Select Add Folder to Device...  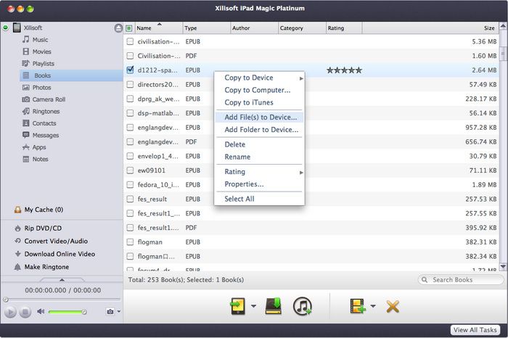pyautogui.click(x=261, y=130)
